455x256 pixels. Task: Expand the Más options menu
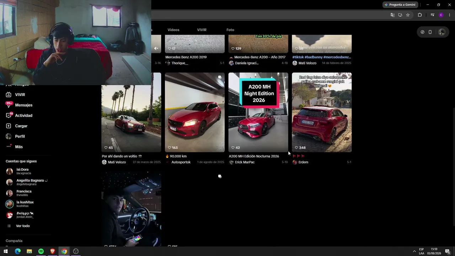14,147
